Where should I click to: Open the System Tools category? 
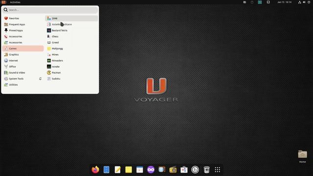click(23, 79)
